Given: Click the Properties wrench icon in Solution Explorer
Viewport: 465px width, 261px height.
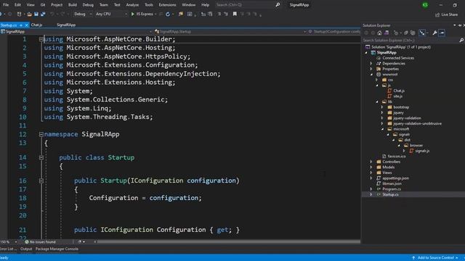Looking at the screenshot, I should pos(434,33).
